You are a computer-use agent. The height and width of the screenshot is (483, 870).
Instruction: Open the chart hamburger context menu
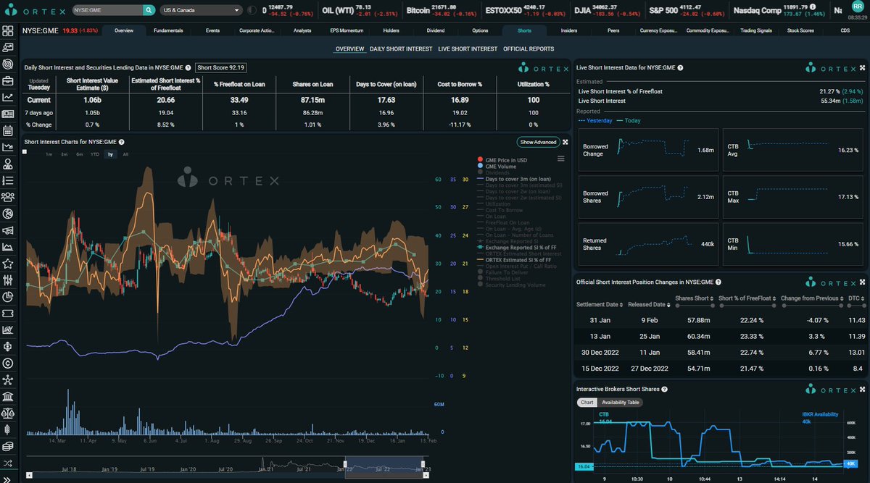(560, 159)
